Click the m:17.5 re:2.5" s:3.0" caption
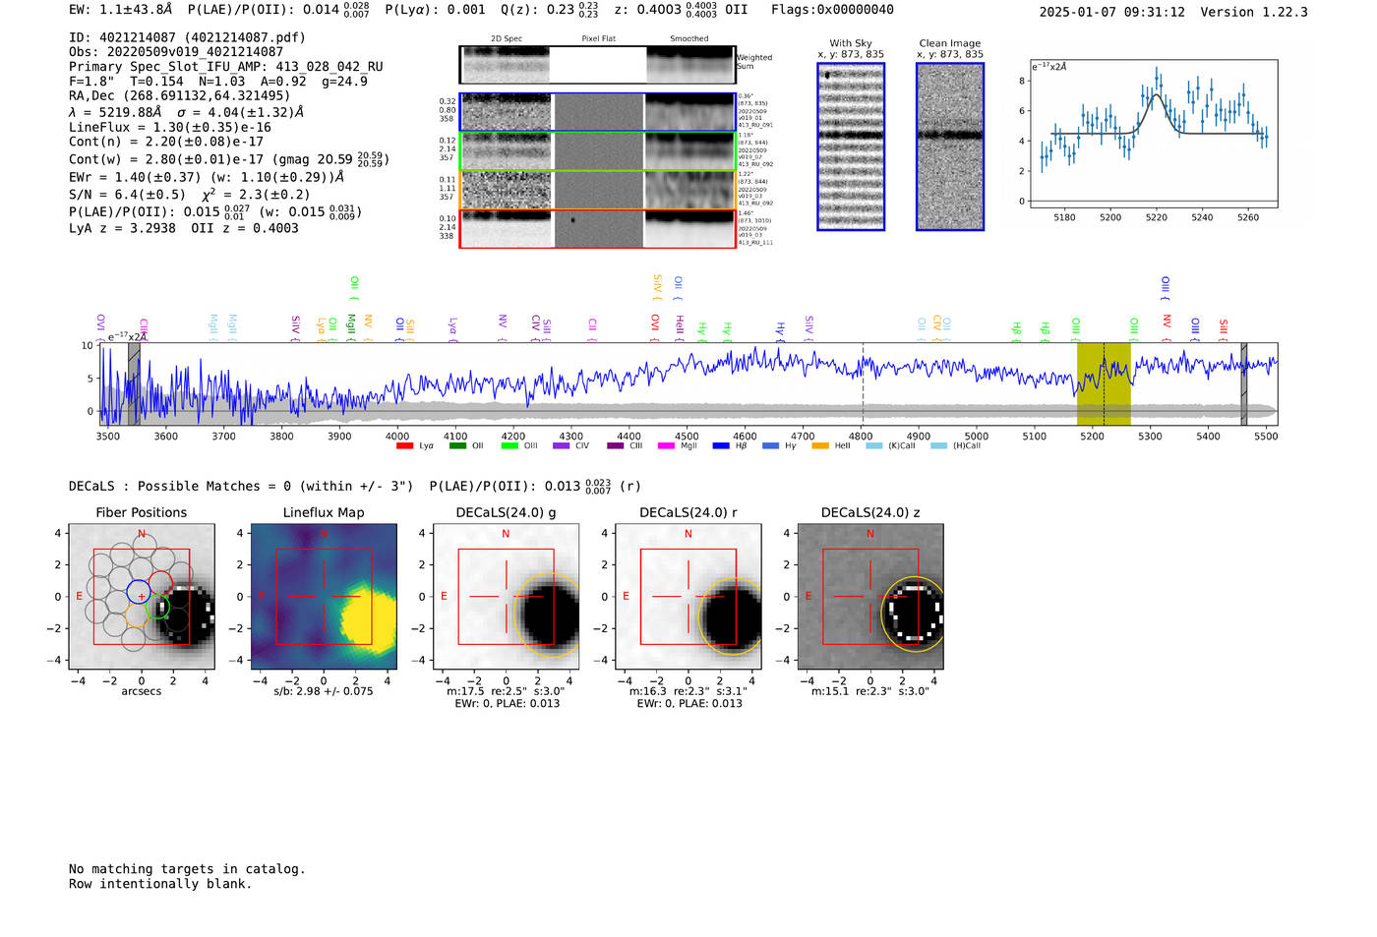The height and width of the screenshot is (937, 1377). [507, 691]
